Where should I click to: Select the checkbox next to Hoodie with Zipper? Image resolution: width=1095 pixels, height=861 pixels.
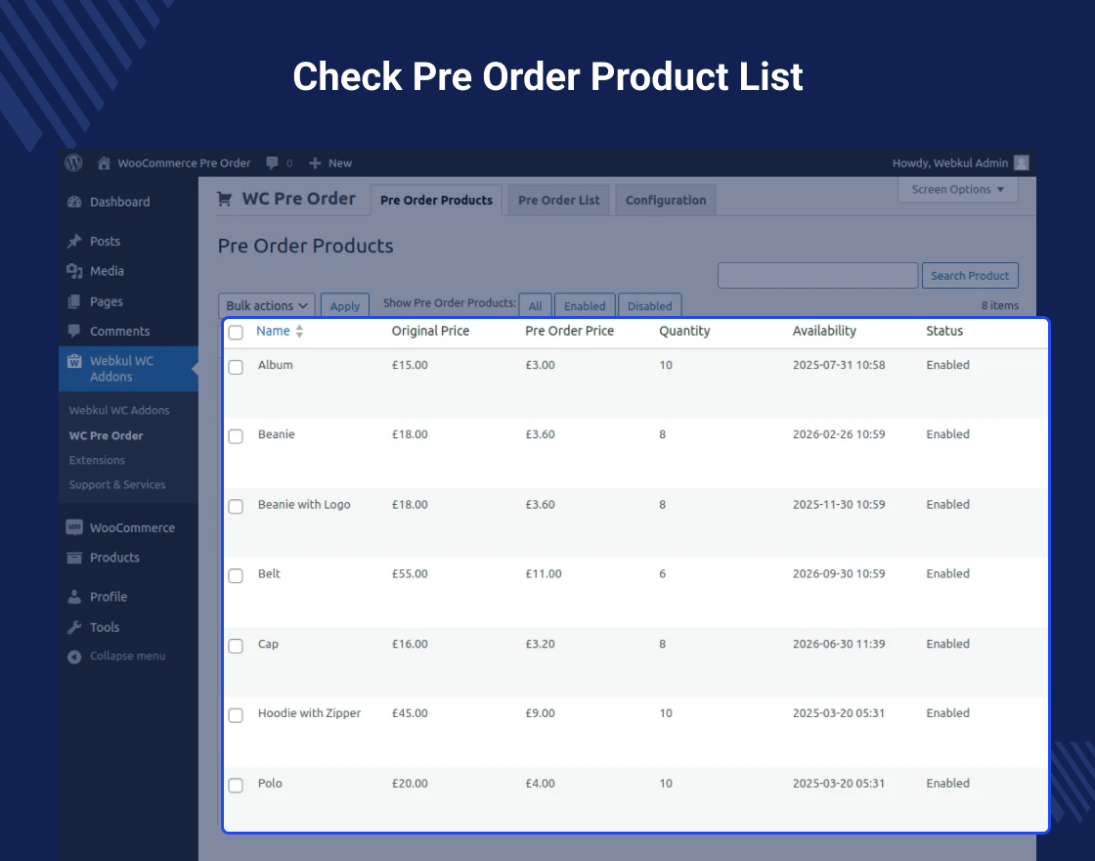235,715
